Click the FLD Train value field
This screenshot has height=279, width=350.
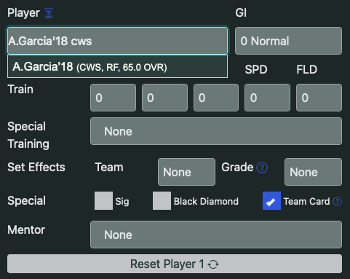click(319, 98)
